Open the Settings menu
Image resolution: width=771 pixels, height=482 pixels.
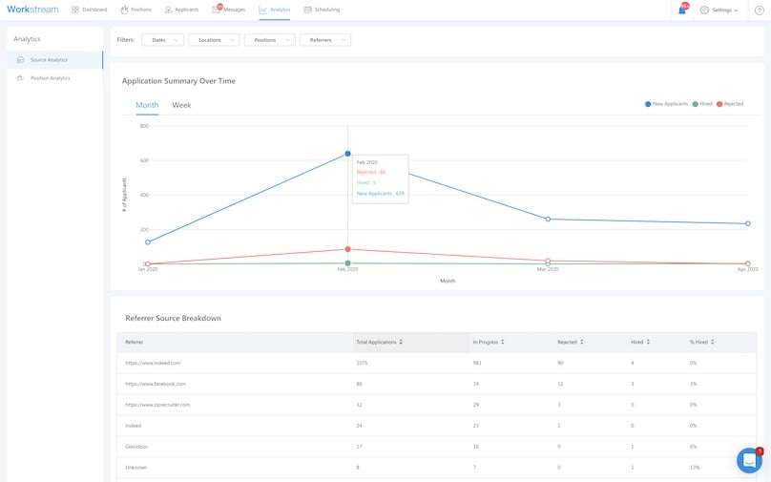pos(719,10)
